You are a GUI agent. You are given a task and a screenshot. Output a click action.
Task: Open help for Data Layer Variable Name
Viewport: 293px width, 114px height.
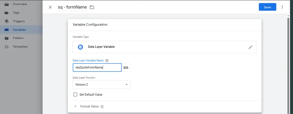107,61
